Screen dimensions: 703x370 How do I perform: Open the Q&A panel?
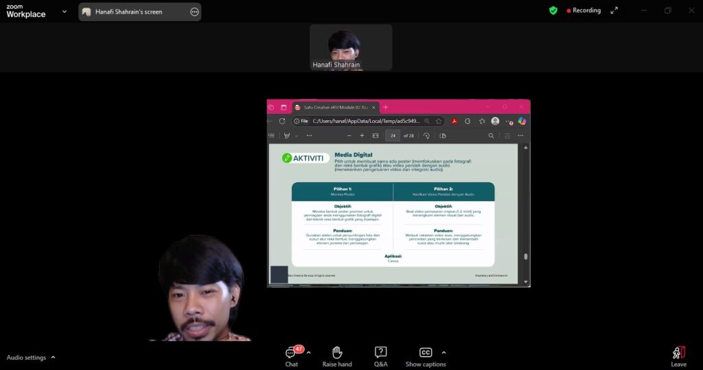tap(380, 356)
